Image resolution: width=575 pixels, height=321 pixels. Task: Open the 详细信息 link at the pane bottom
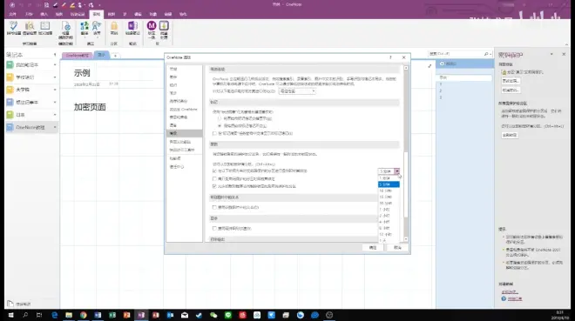click(515, 298)
